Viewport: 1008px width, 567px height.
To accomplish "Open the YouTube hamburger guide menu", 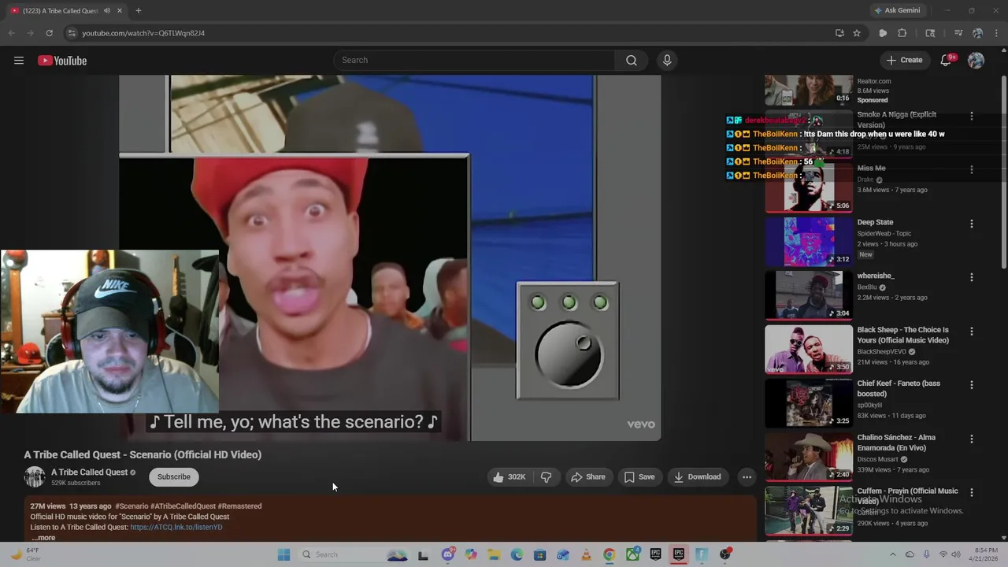I will click(x=19, y=61).
